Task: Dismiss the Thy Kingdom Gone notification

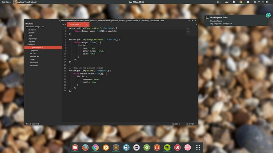Action: 268,15
